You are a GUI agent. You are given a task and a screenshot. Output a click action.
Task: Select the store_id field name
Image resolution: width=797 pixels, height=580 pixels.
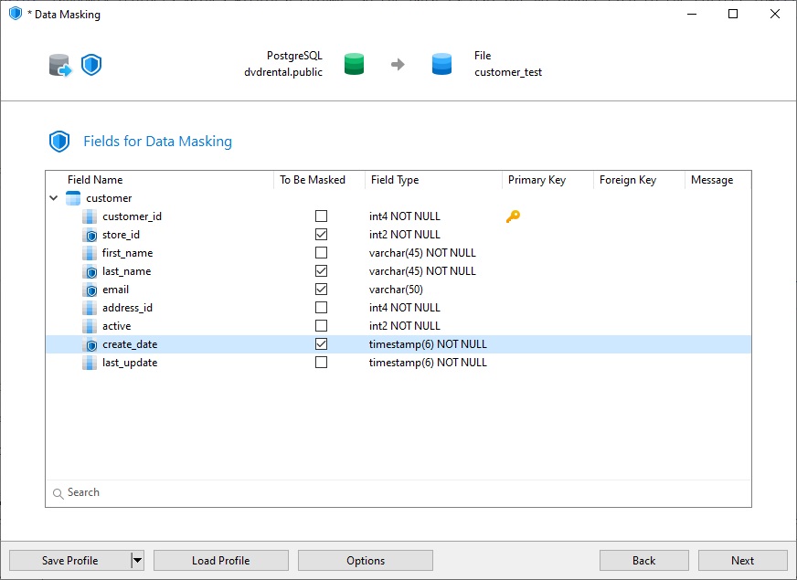121,235
